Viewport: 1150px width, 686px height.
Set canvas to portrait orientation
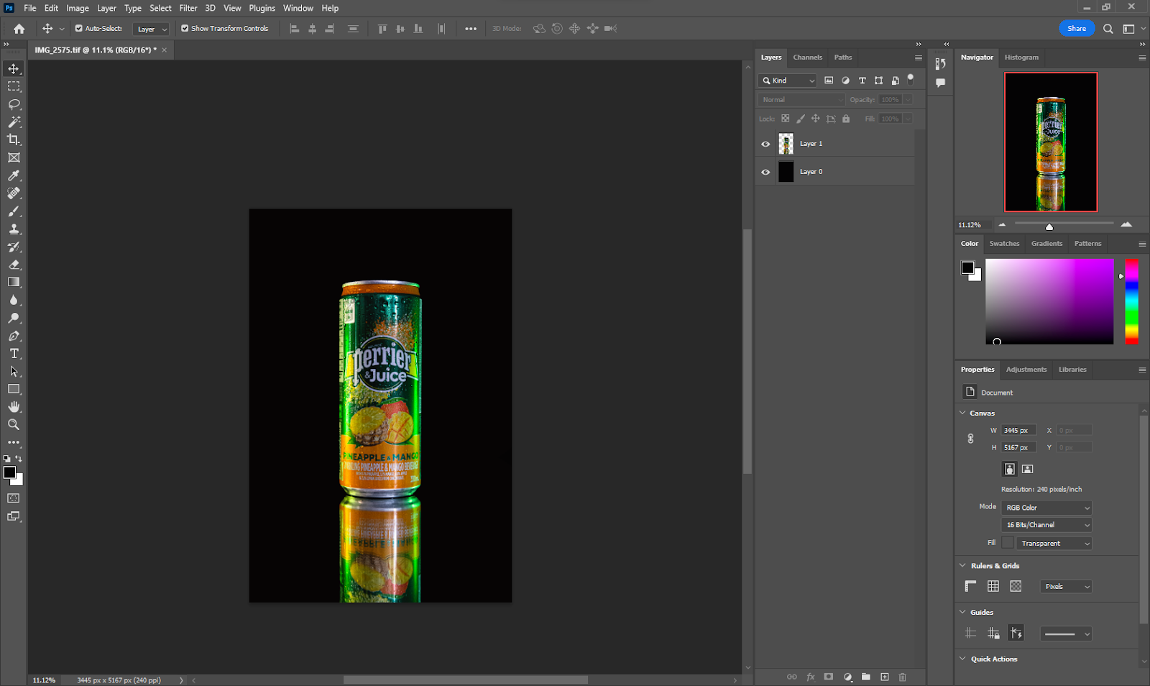(x=1010, y=469)
